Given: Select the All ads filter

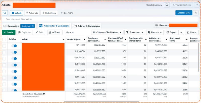Looking at the screenshot, I should (17, 13).
